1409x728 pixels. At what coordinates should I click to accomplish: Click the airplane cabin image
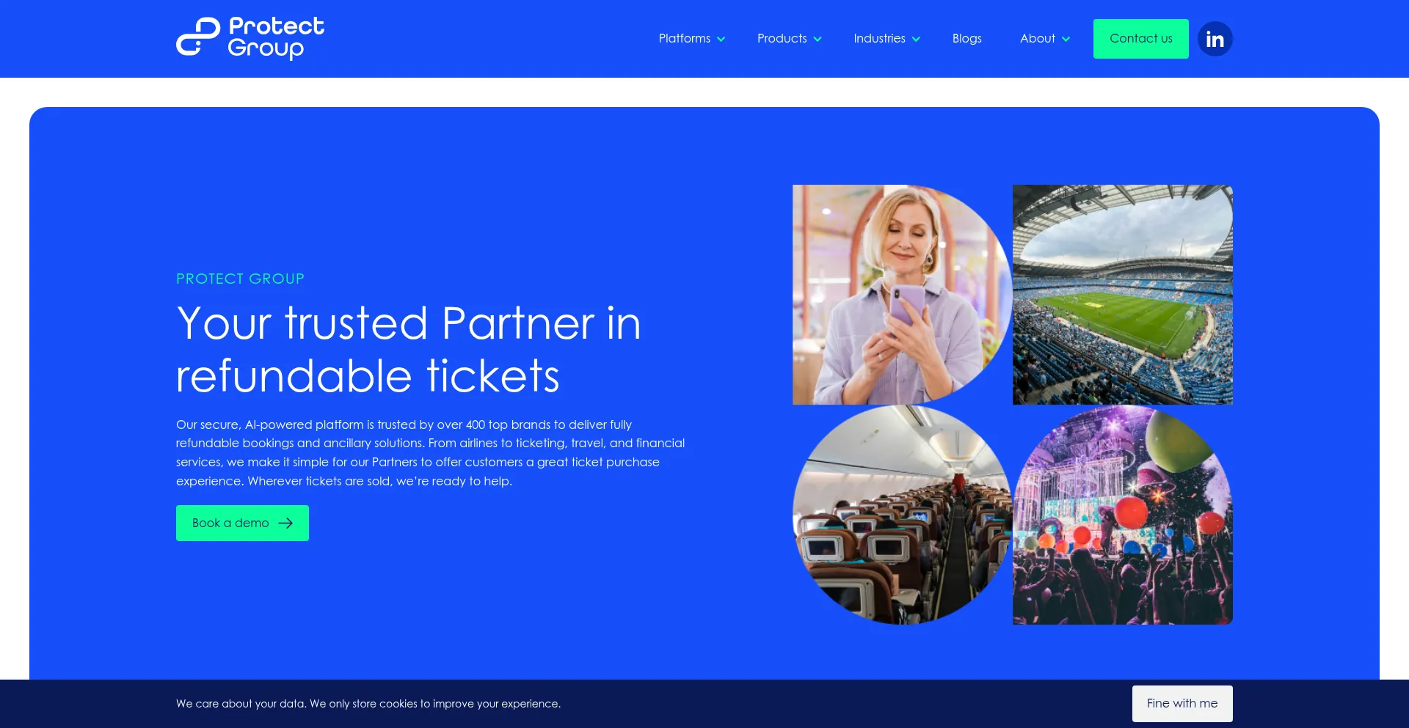[902, 515]
